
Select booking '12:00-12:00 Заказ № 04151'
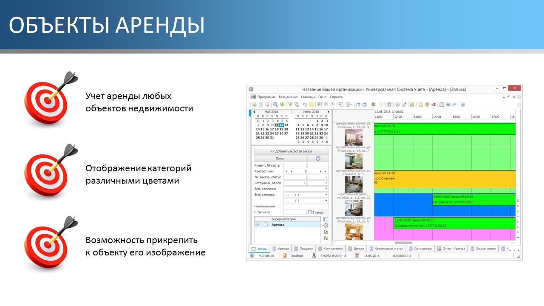tap(454, 223)
